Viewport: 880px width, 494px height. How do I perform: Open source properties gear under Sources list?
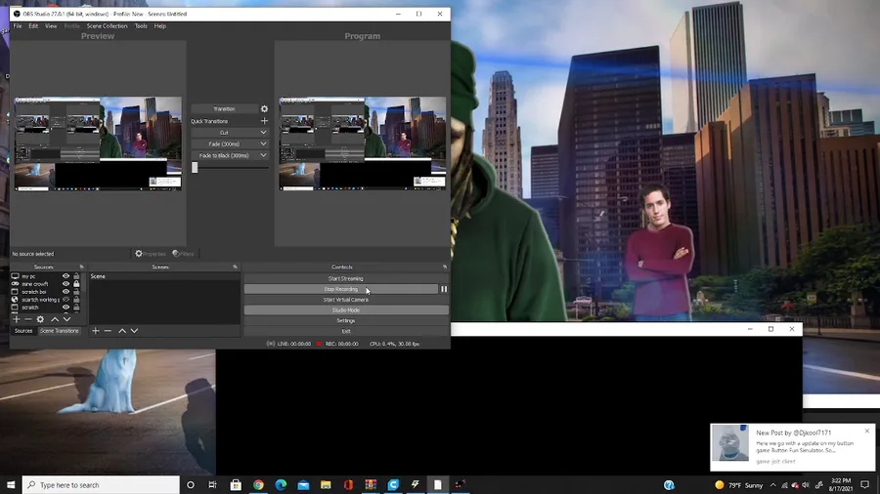pos(40,319)
